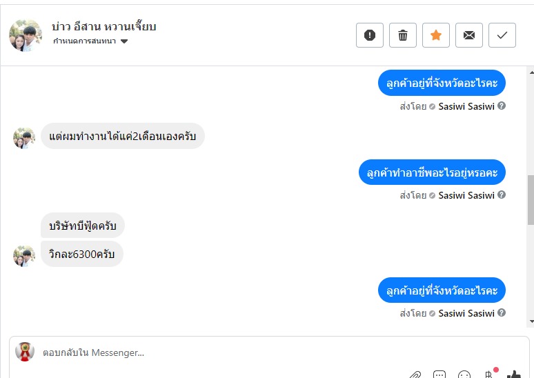
Task: Click the baht payment request icon
Action: pyautogui.click(x=489, y=375)
